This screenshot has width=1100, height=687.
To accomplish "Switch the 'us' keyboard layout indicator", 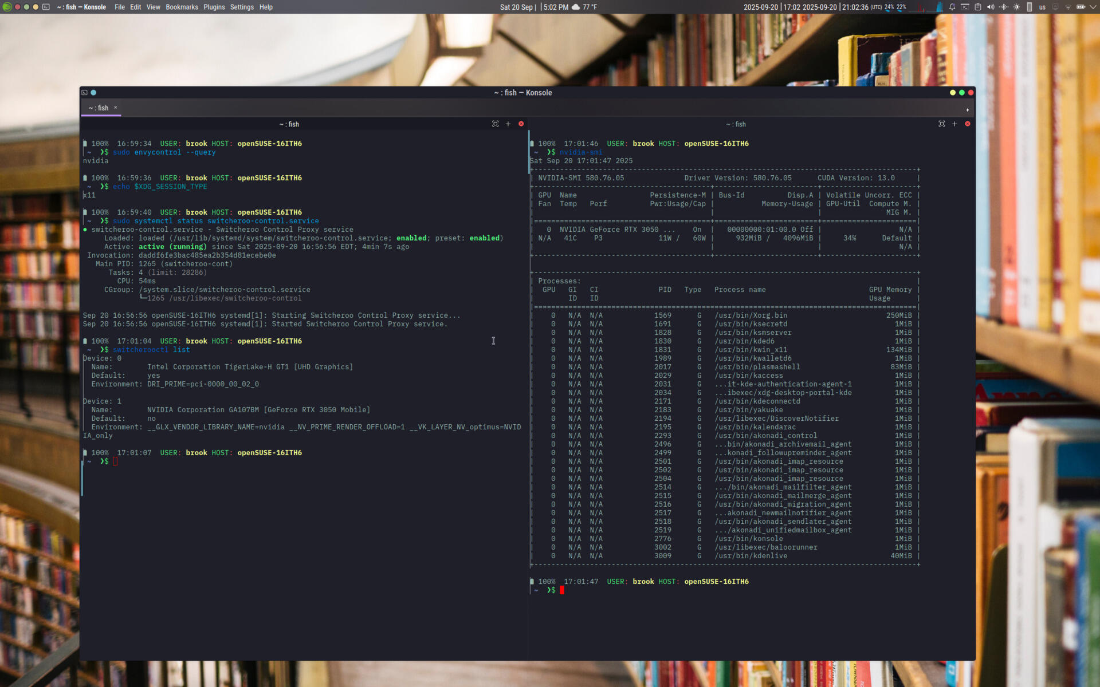I will coord(1042,7).
